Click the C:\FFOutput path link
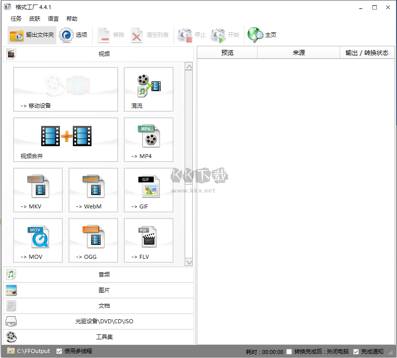Screen dimensions: 397x358 (33, 351)
